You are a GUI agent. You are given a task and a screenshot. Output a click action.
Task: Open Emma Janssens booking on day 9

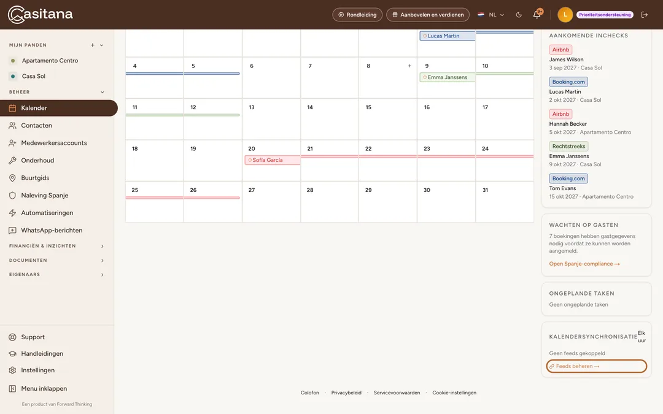point(448,77)
